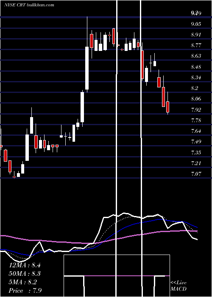Click the 7.78 price axis label
This screenshot has height=297, width=212.
[196, 120]
